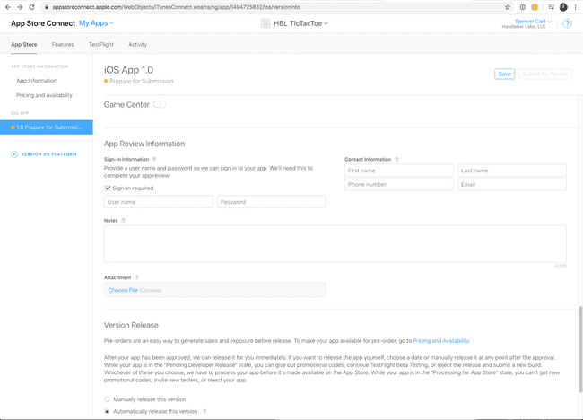Click the Prepare for Submission status text
The width and height of the screenshot is (583, 420).
click(x=142, y=81)
